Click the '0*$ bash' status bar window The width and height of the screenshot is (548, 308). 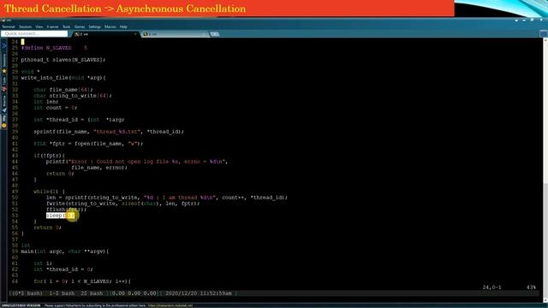[27, 293]
